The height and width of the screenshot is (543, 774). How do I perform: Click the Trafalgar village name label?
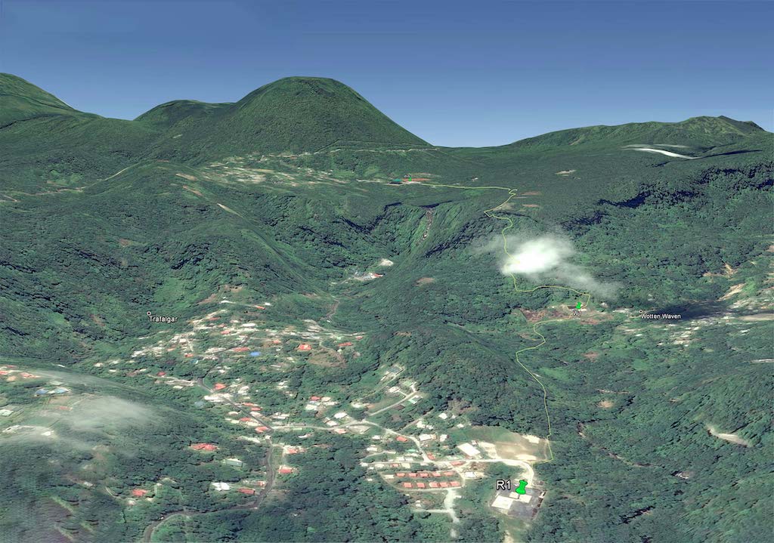coord(163,319)
